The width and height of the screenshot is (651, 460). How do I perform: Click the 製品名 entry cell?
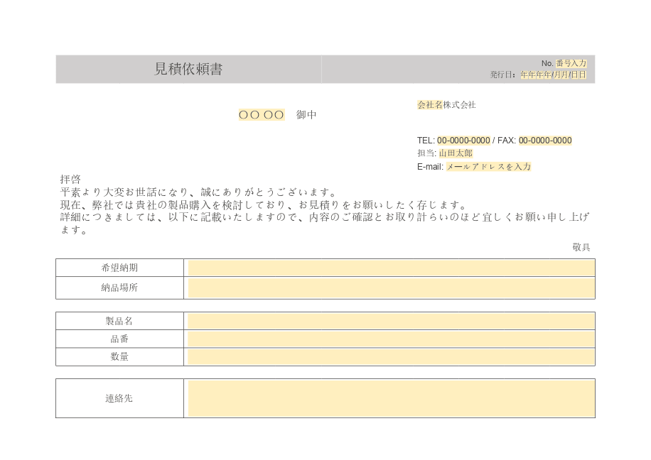click(x=389, y=320)
